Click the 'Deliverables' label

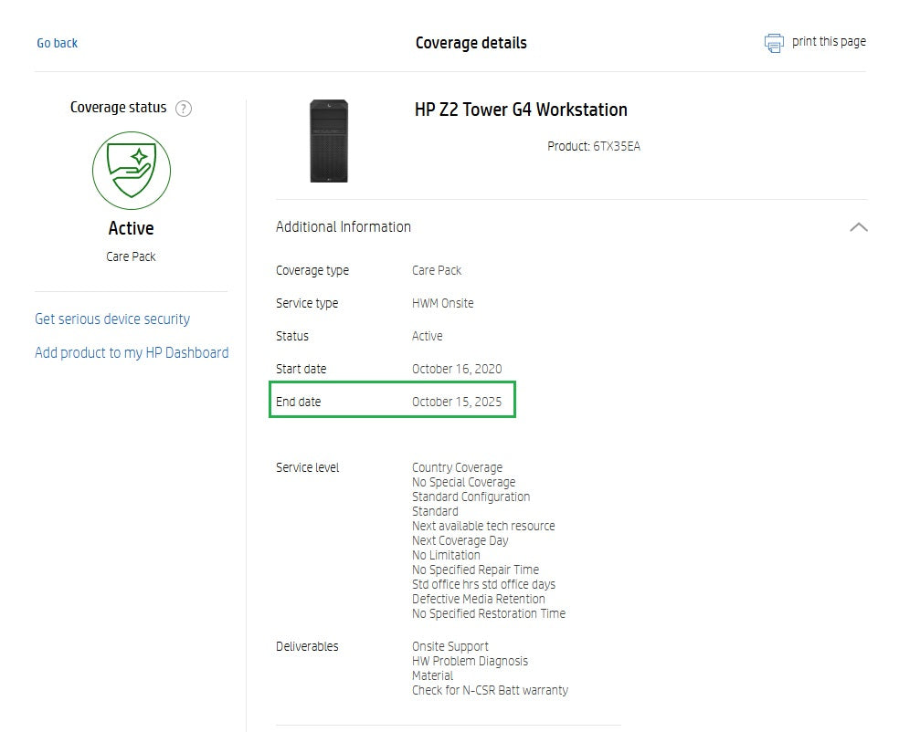point(307,646)
